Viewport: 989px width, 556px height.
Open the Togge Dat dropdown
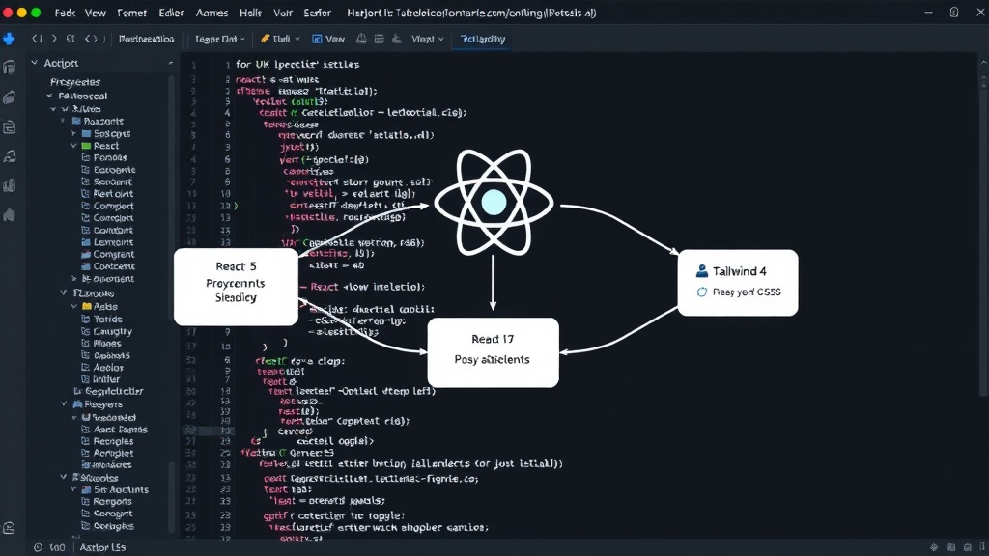coord(219,39)
